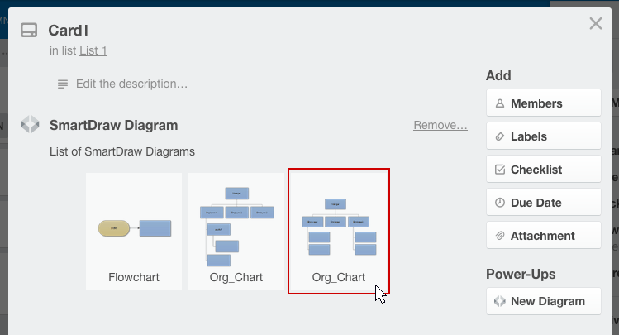The image size is (619, 335).
Task: Click the Due Date clock icon
Action: click(x=499, y=203)
